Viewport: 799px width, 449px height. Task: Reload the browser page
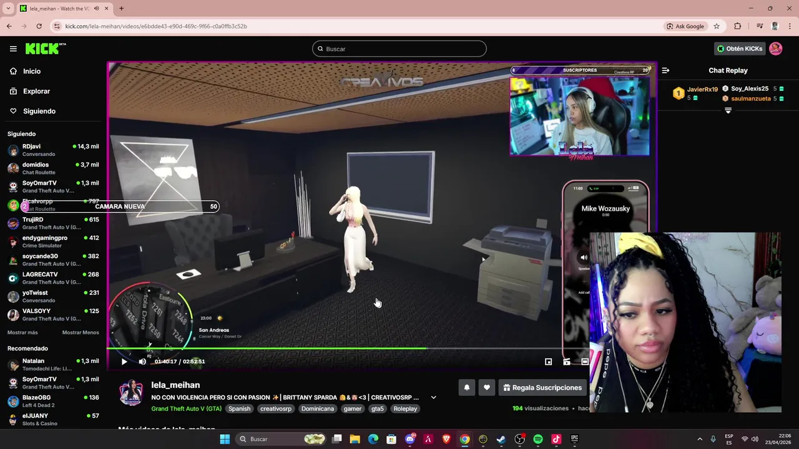tap(39, 26)
